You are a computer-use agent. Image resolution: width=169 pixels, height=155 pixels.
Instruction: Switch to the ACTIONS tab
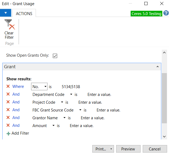[x=24, y=13]
